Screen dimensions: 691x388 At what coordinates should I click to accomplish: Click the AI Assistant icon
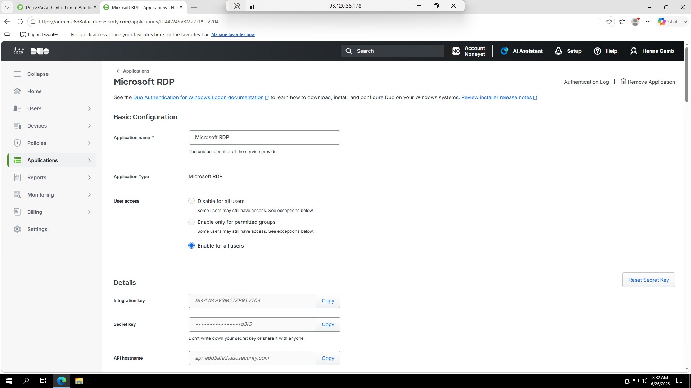pyautogui.click(x=505, y=51)
